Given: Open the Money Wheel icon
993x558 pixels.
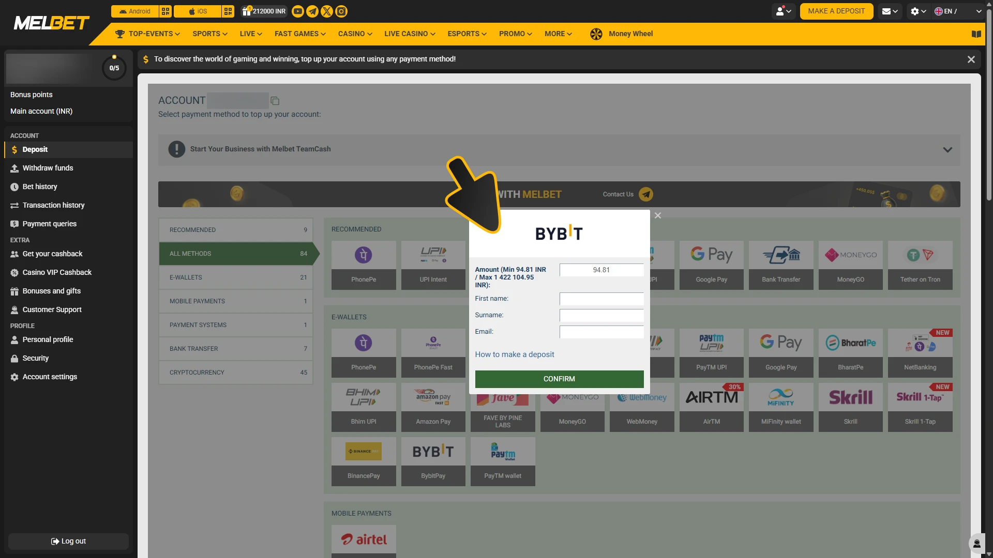Looking at the screenshot, I should [x=596, y=34].
